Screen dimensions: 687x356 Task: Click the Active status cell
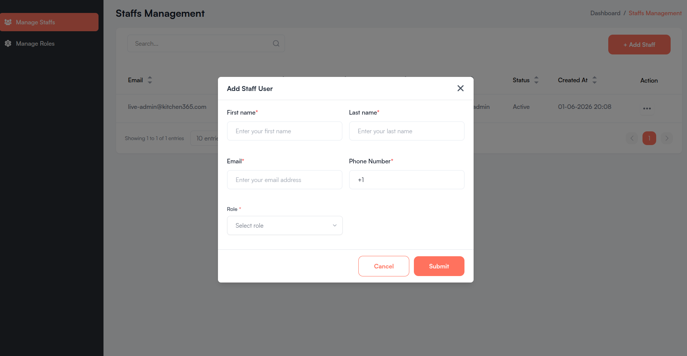point(521,107)
